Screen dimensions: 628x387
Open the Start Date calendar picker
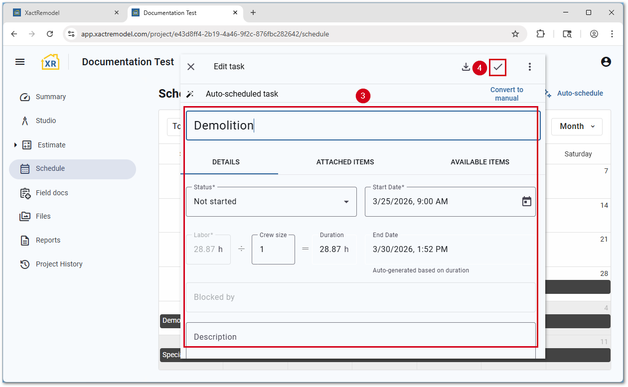[x=526, y=201]
